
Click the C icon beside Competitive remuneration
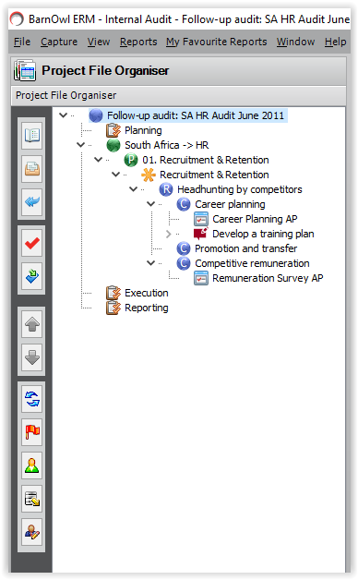tap(184, 263)
